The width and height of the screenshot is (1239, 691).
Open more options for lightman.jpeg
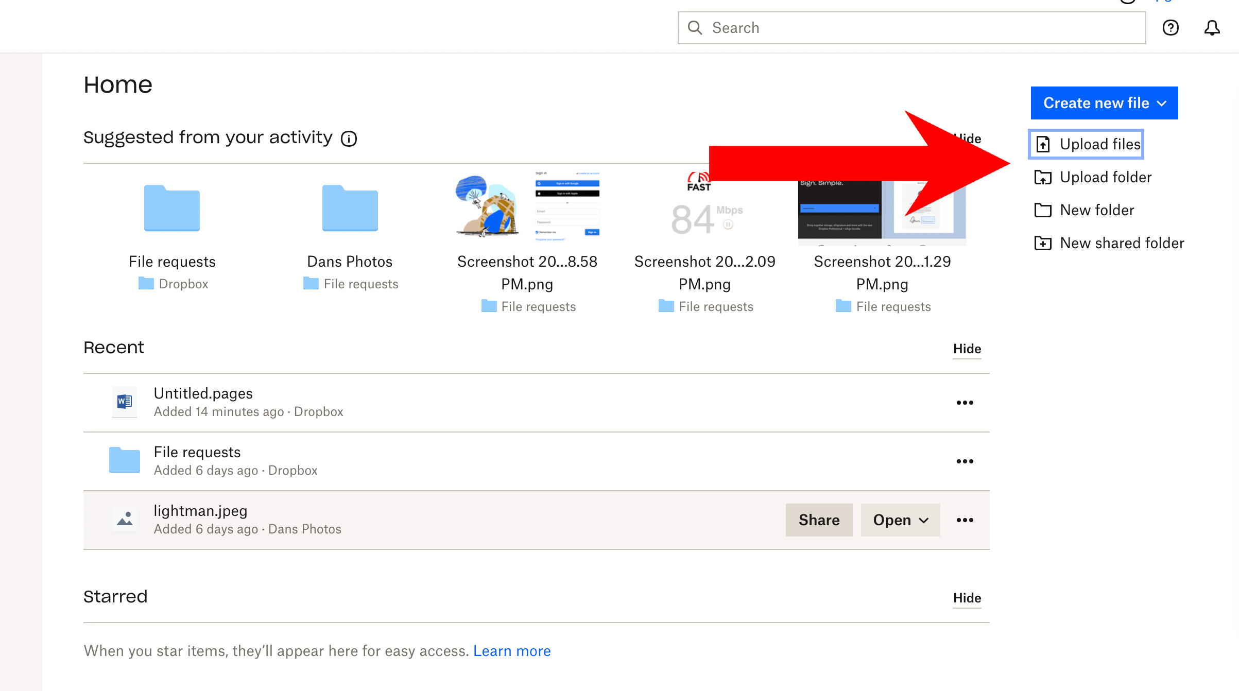point(965,520)
